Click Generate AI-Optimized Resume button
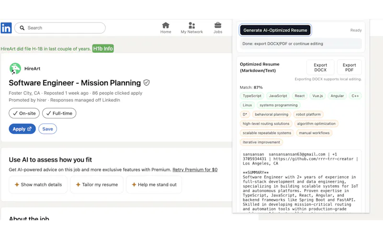 tap(275, 30)
